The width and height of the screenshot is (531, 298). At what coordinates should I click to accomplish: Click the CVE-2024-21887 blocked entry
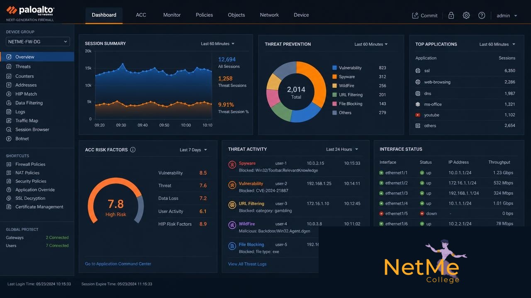[x=263, y=191]
